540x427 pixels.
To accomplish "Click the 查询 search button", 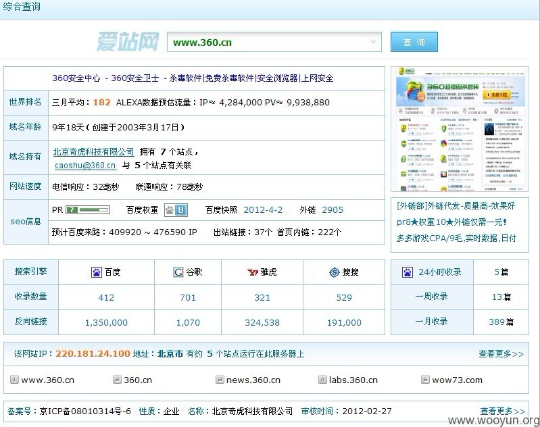I will coord(414,42).
